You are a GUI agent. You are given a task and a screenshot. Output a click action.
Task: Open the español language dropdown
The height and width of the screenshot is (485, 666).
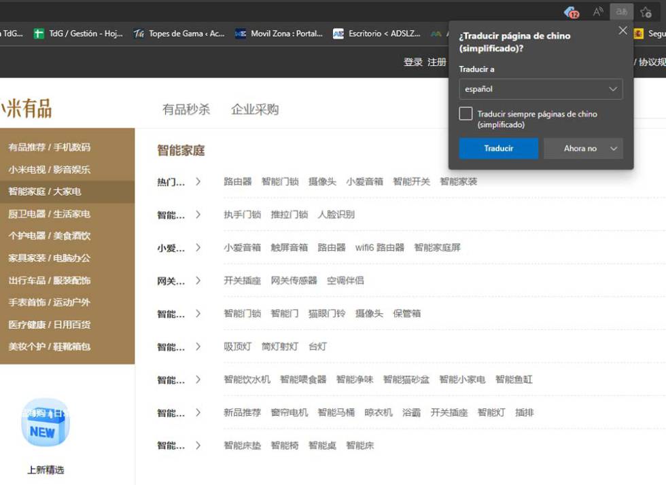pyautogui.click(x=541, y=89)
